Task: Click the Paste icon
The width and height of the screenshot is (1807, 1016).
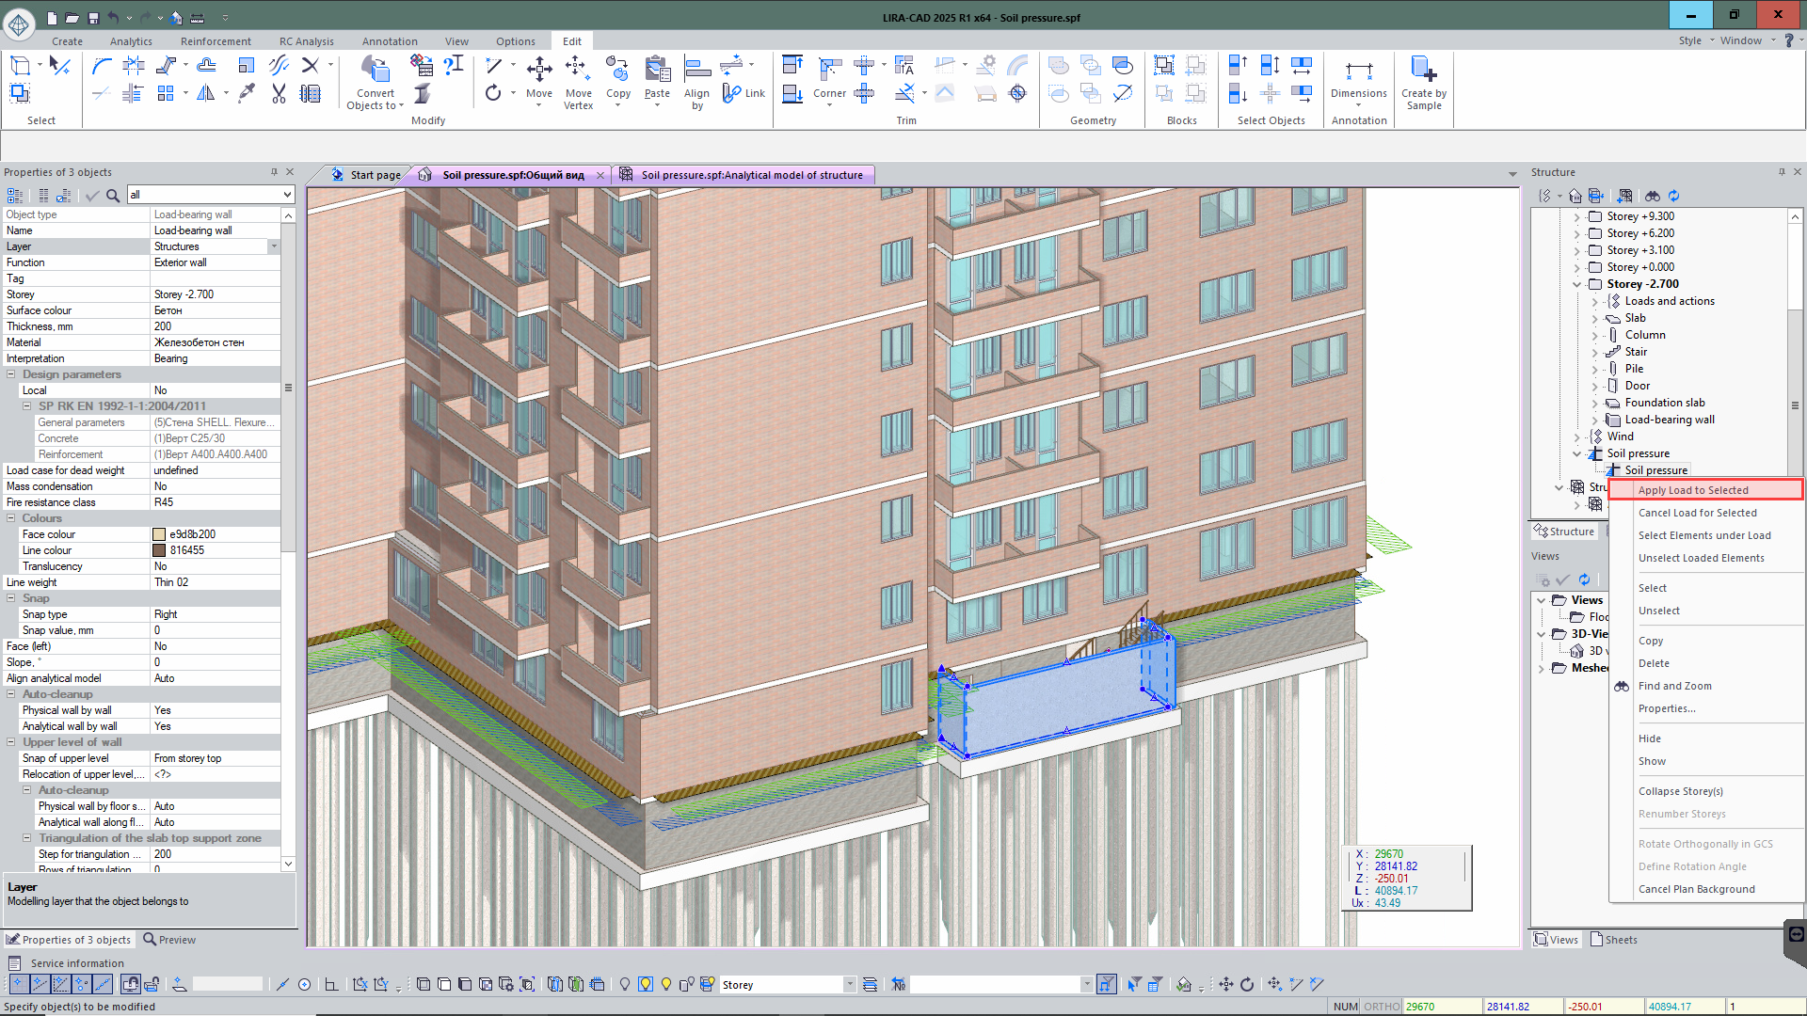Action: [x=657, y=68]
